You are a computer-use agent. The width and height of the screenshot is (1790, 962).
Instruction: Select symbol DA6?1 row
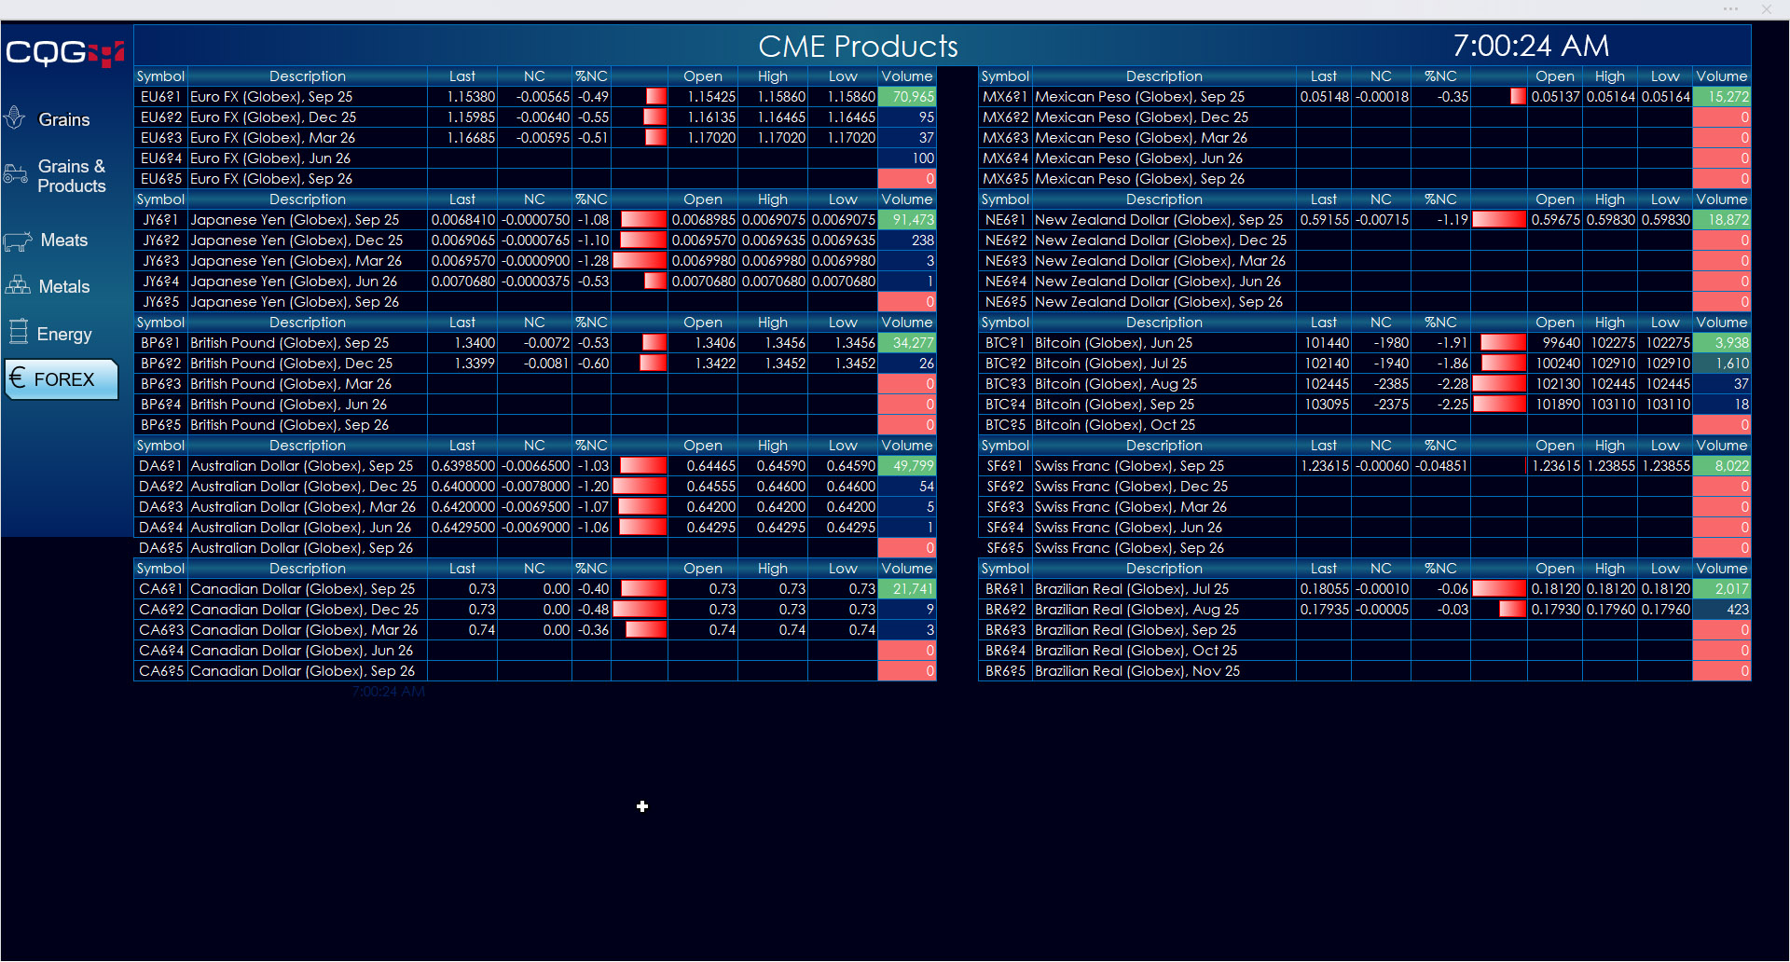pyautogui.click(x=160, y=466)
